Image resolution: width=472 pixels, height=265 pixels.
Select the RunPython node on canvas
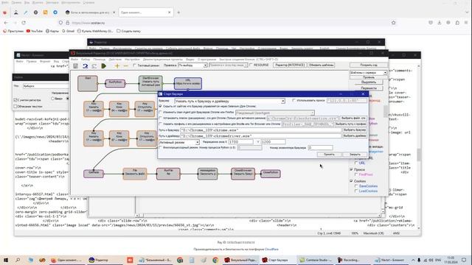pos(115,83)
